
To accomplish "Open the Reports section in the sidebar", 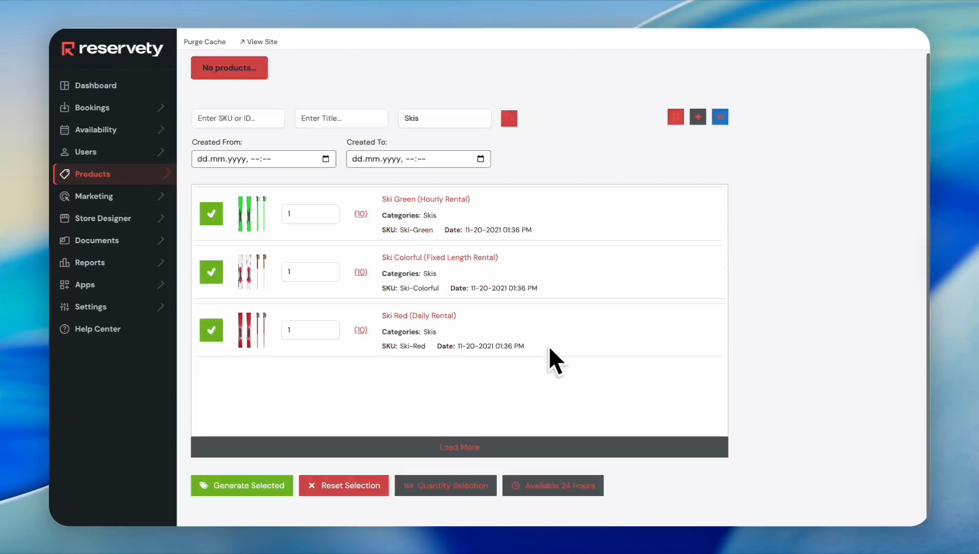I will click(x=90, y=263).
